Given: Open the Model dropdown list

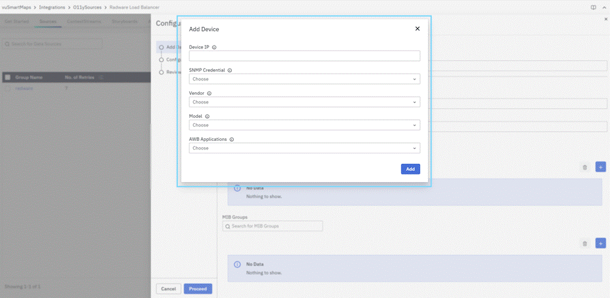Looking at the screenshot, I should point(304,125).
